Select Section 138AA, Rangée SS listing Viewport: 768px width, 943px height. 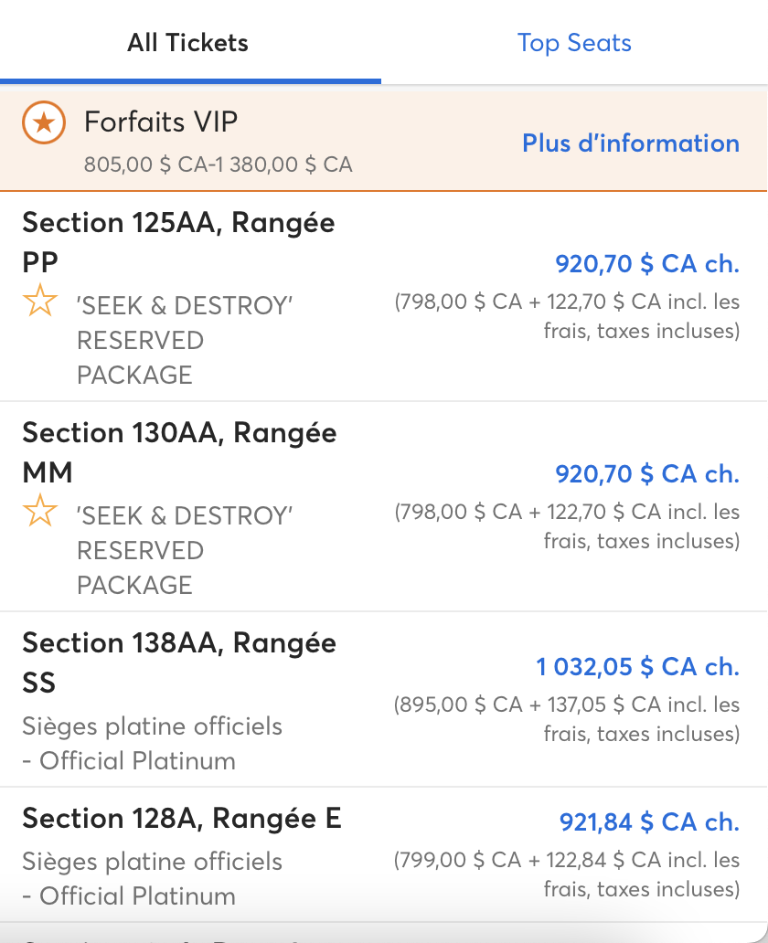[383, 699]
